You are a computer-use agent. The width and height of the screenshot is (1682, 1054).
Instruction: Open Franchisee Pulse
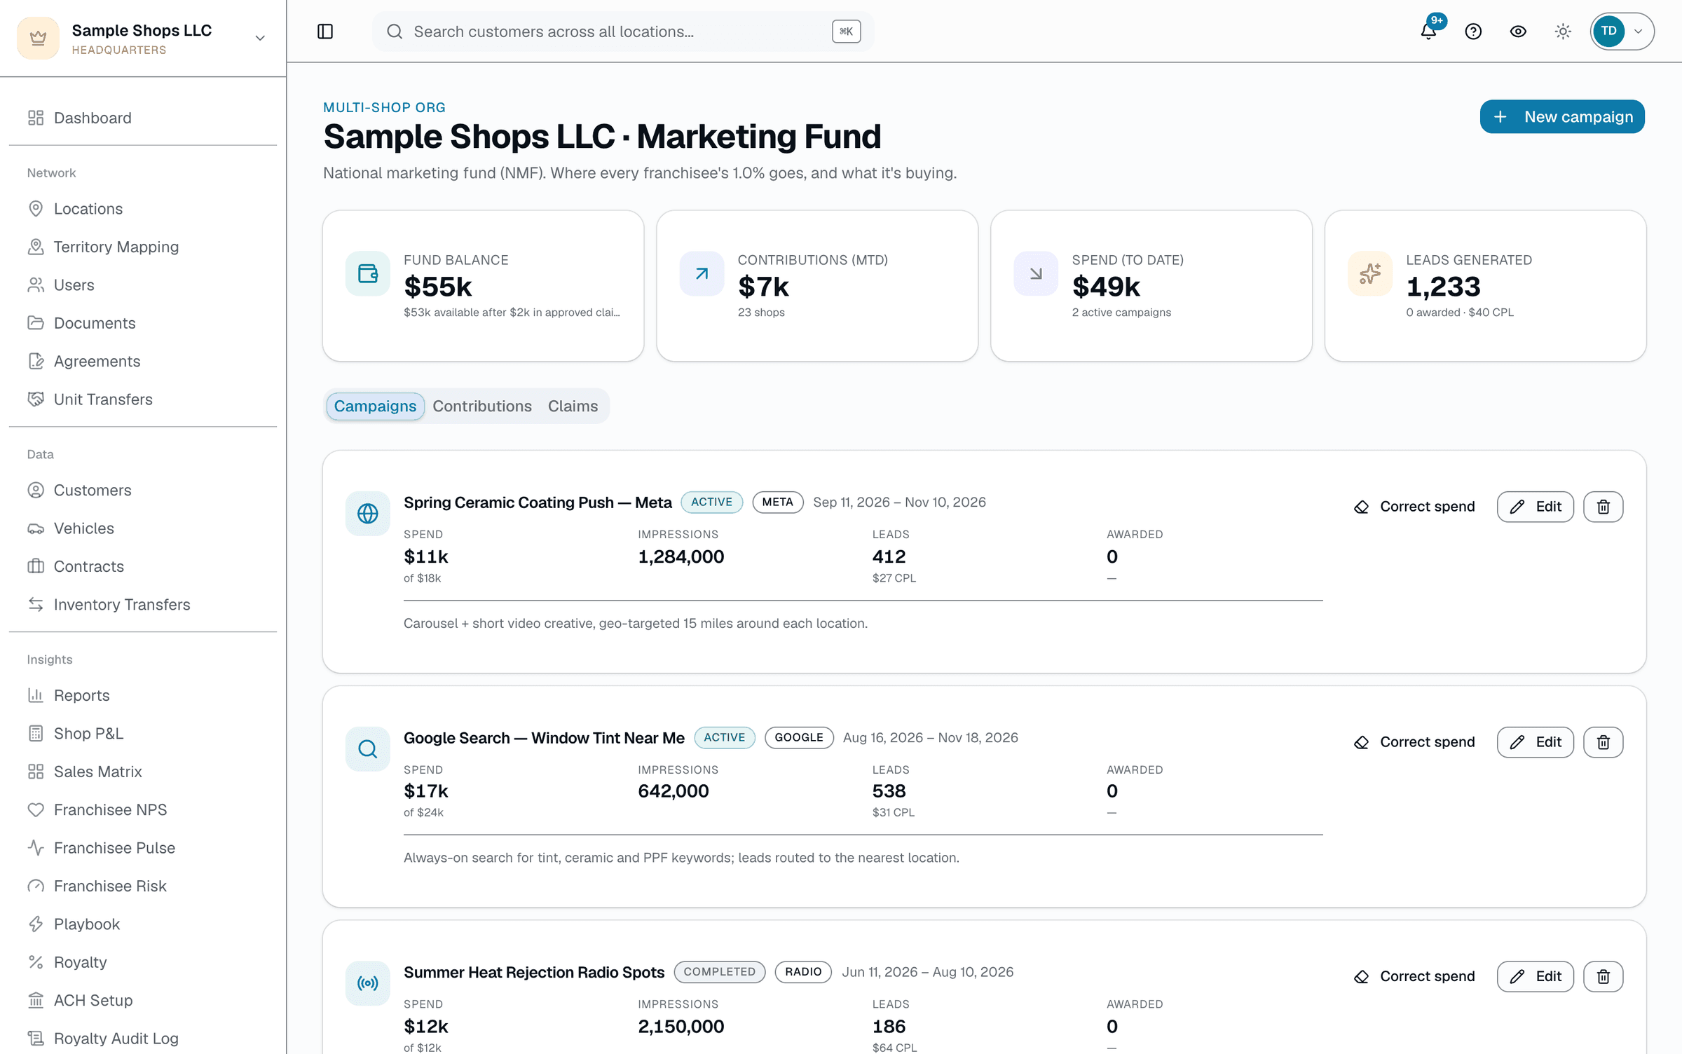tap(143, 847)
